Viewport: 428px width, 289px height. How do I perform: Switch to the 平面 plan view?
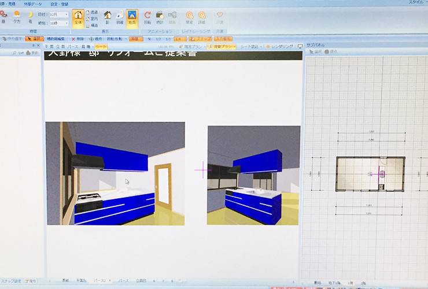pos(49,47)
